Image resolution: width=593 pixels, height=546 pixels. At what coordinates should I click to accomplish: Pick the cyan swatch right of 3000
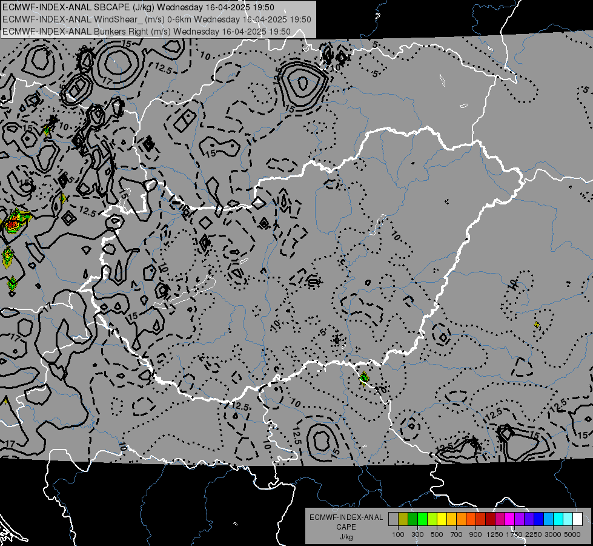tap(558, 519)
